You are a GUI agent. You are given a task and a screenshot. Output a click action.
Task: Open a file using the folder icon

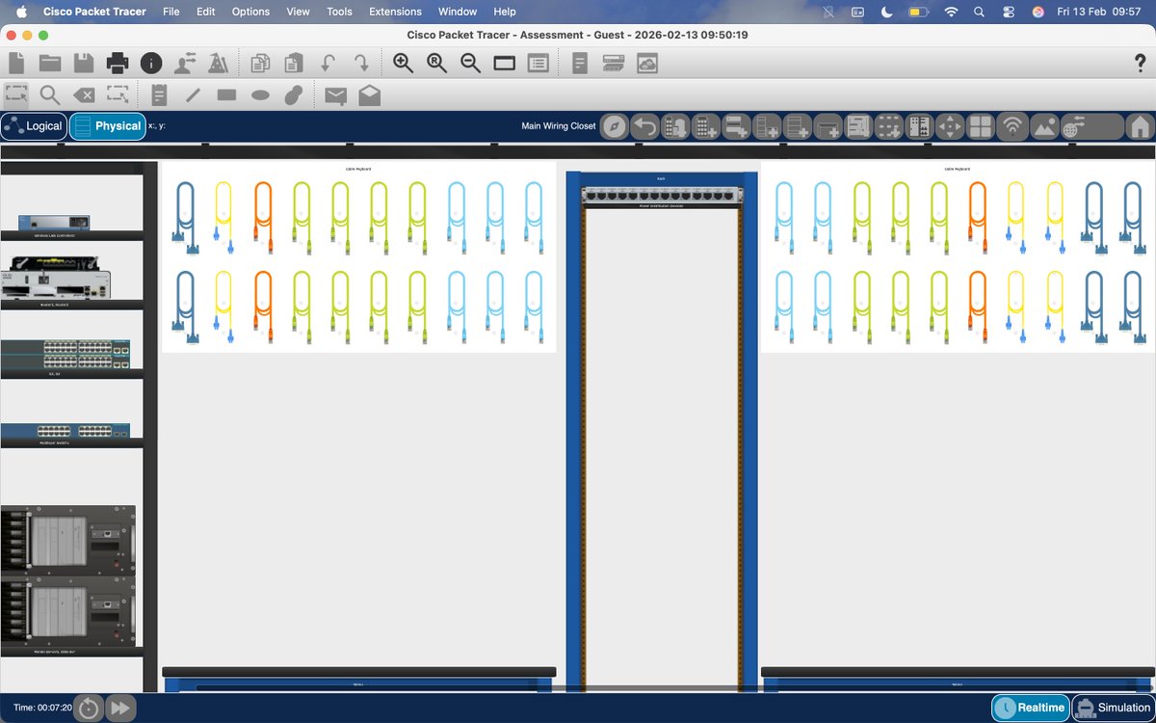point(50,64)
